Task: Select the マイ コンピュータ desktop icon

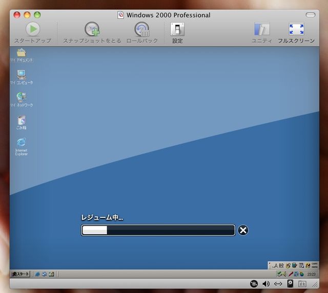Action: (22, 77)
